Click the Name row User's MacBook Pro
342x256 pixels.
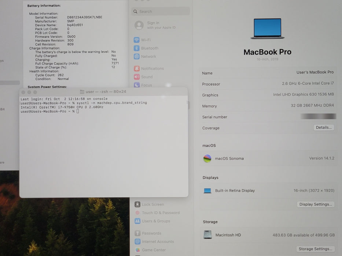(268, 73)
